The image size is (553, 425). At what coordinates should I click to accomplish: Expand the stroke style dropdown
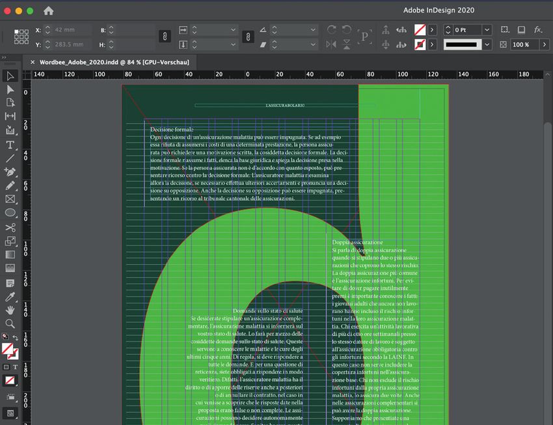coord(487,44)
